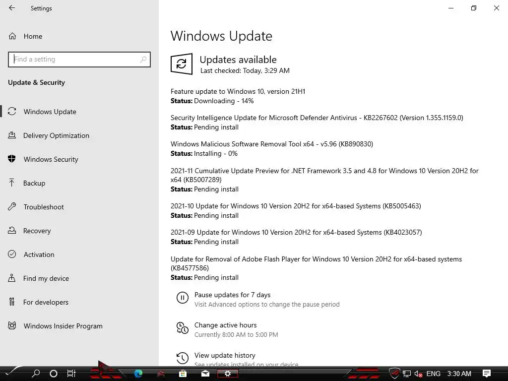Click the muted volume tray icon
508x381 pixels.
pyautogui.click(x=418, y=374)
